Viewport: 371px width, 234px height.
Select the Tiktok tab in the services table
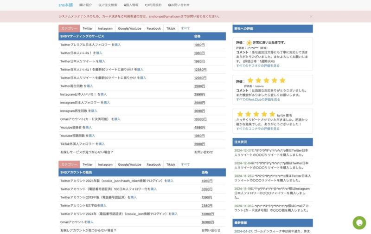[171, 28]
